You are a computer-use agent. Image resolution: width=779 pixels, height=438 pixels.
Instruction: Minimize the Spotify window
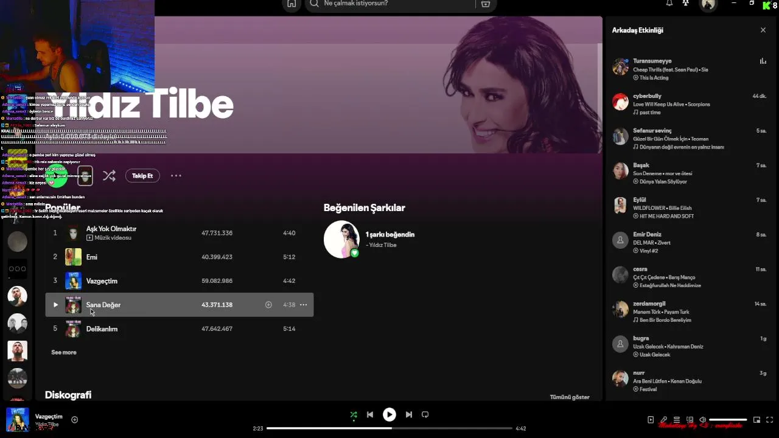tap(734, 3)
